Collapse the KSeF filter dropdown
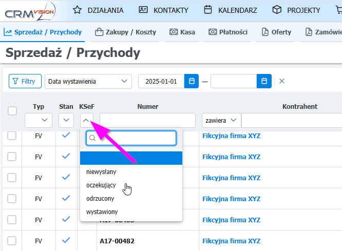 [86, 120]
